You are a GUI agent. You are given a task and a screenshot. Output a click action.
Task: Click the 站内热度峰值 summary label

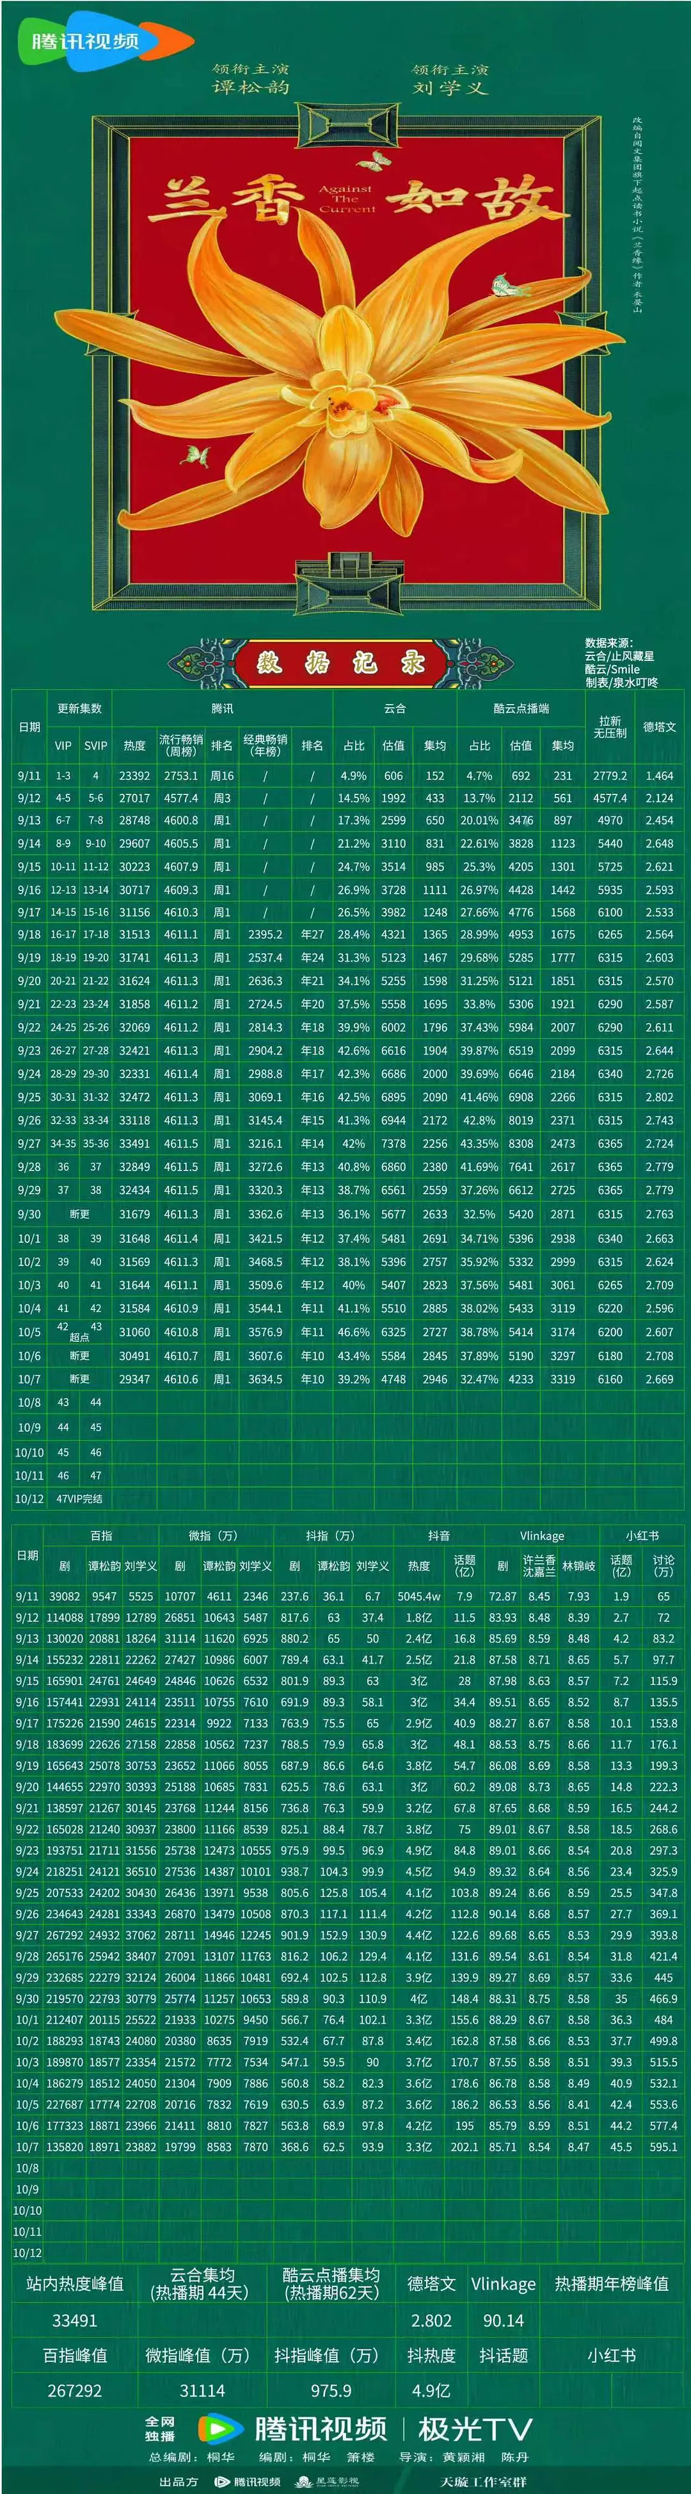point(74,2284)
